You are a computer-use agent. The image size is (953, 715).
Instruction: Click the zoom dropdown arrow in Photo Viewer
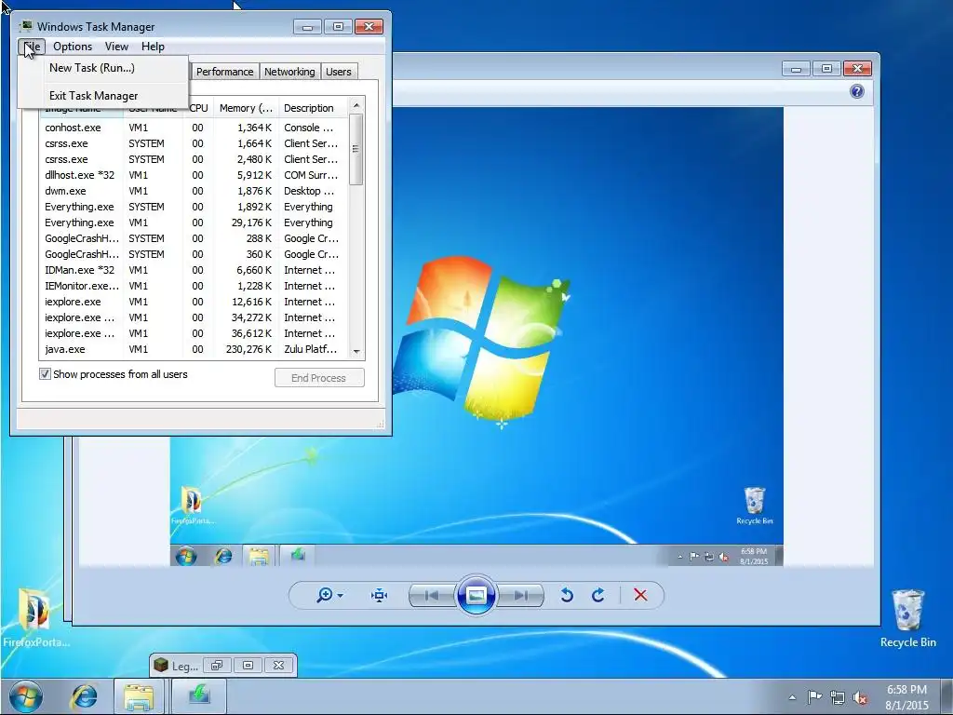click(x=341, y=596)
